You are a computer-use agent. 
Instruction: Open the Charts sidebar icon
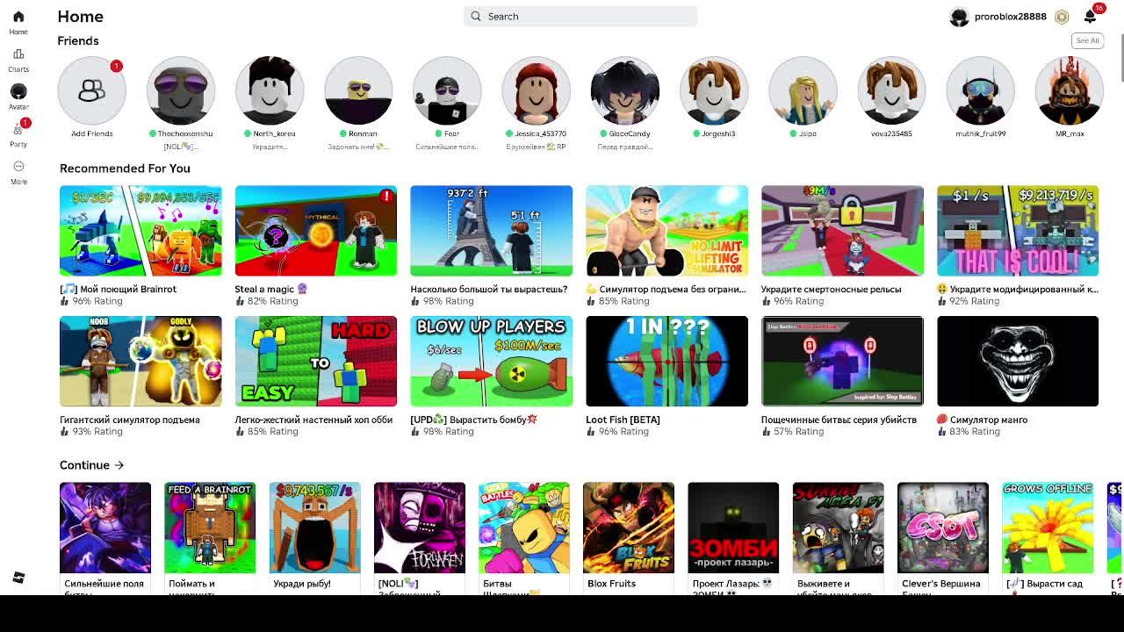(18, 54)
